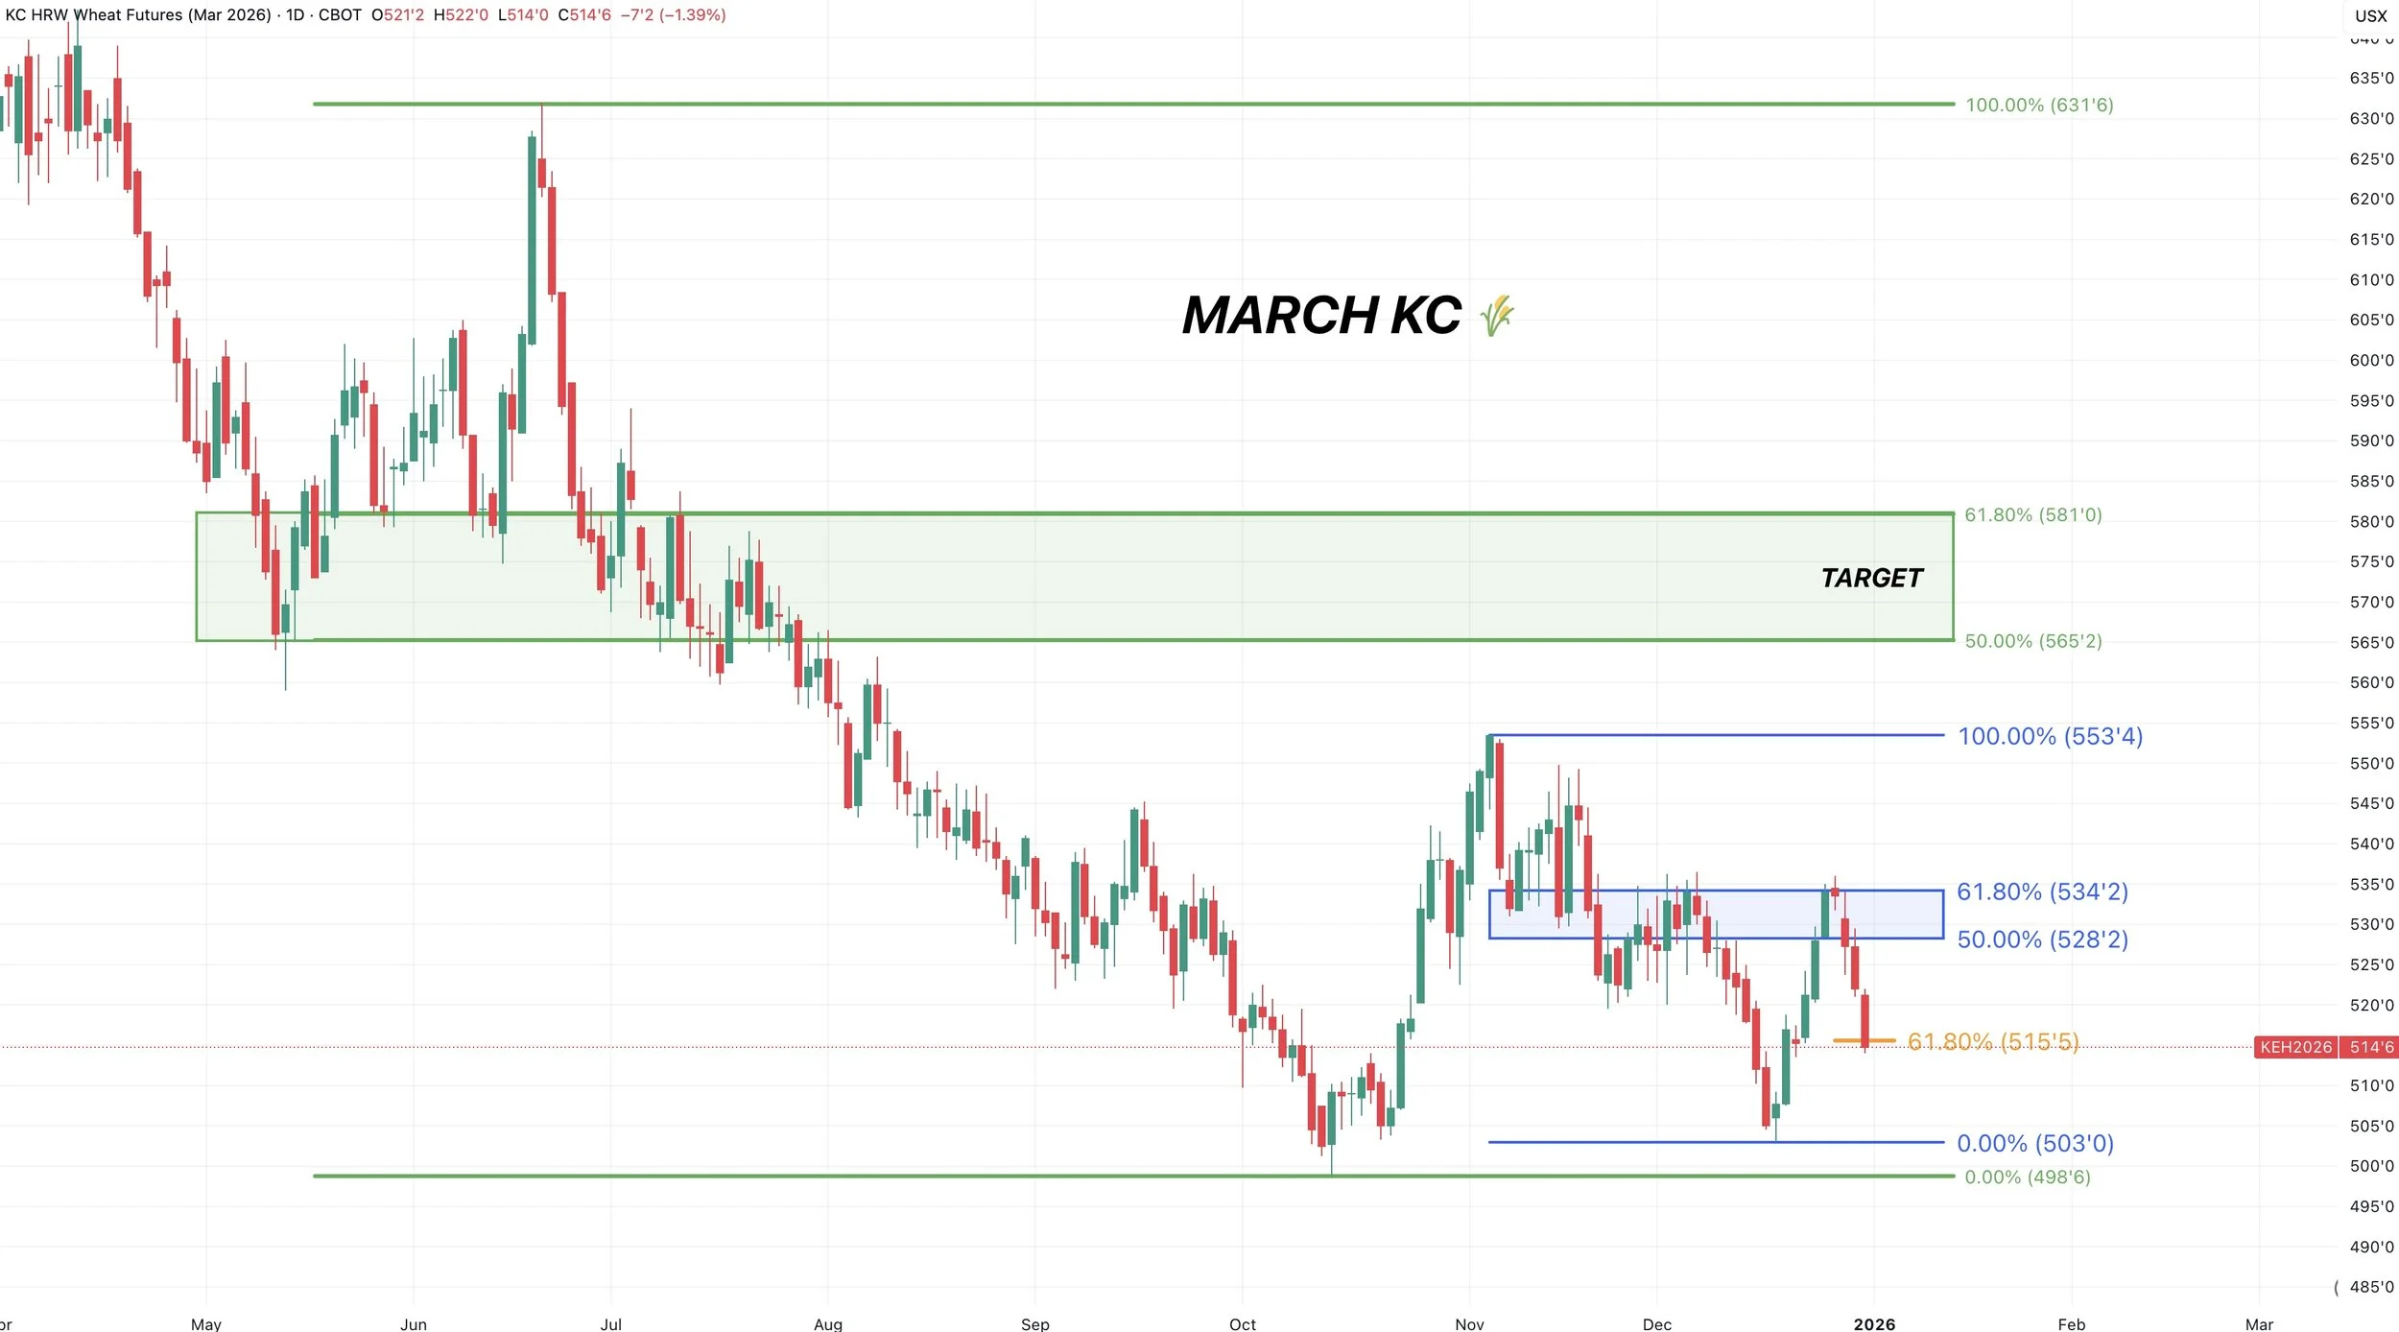Select the blue 100.00% (553'4) label
This screenshot has height=1332, width=2399.
(2050, 736)
